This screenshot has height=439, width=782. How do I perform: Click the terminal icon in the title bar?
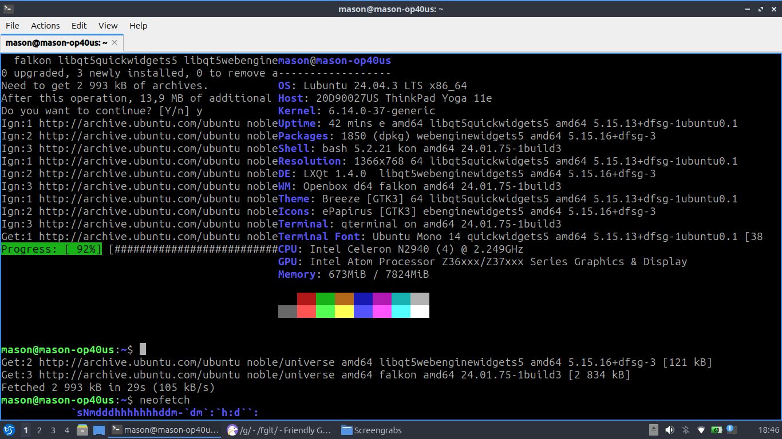coord(8,9)
